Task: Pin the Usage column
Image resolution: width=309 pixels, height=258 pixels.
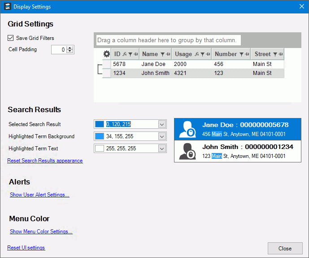Action: (x=208, y=54)
